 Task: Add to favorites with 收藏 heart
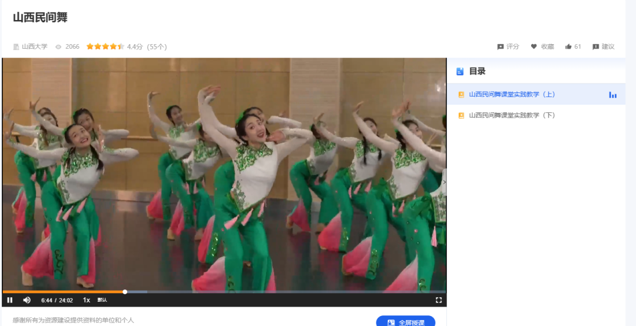534,46
